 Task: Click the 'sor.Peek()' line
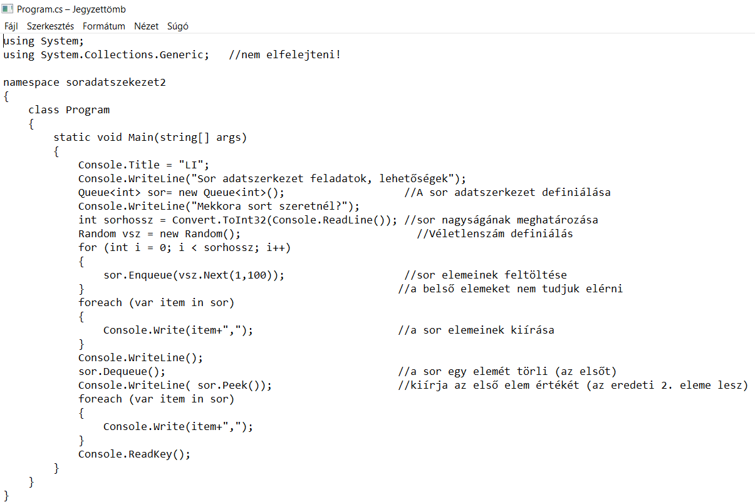click(x=175, y=386)
